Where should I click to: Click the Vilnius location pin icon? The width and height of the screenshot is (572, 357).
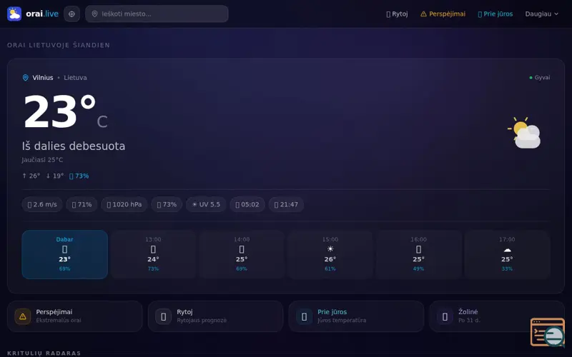coord(26,78)
